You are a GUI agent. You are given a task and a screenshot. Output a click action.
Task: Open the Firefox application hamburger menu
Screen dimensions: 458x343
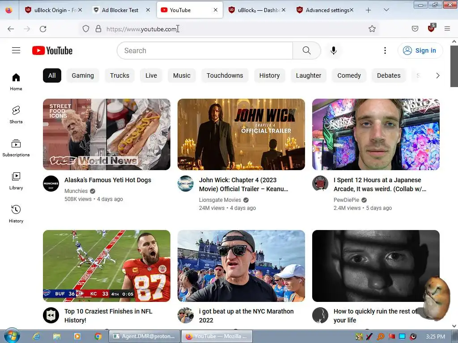[447, 29]
